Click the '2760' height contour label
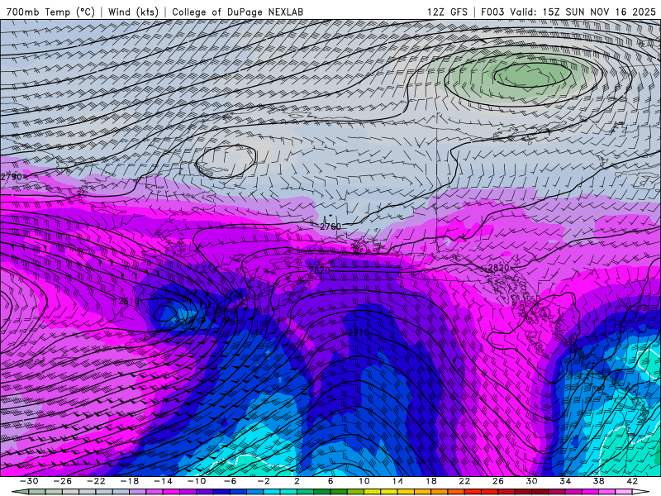Screen dimensions: 661x496 click(330, 227)
